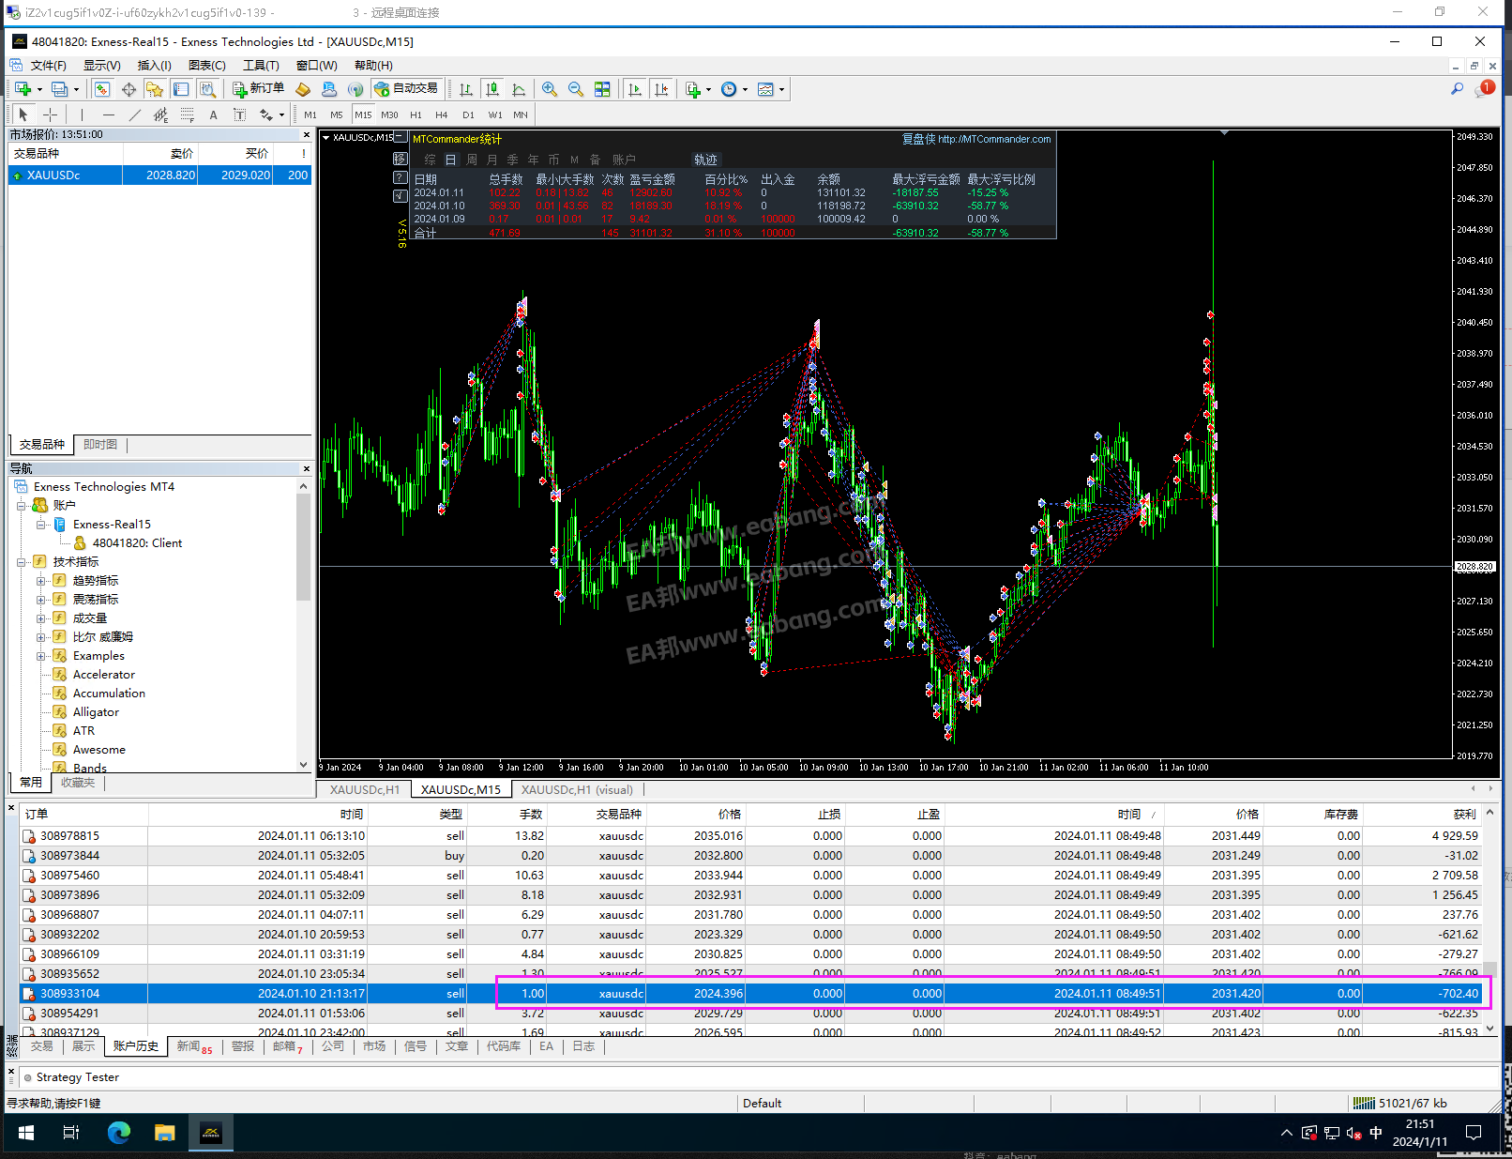Toggle the Navigator panel icon
The width and height of the screenshot is (1512, 1159).
tap(155, 89)
